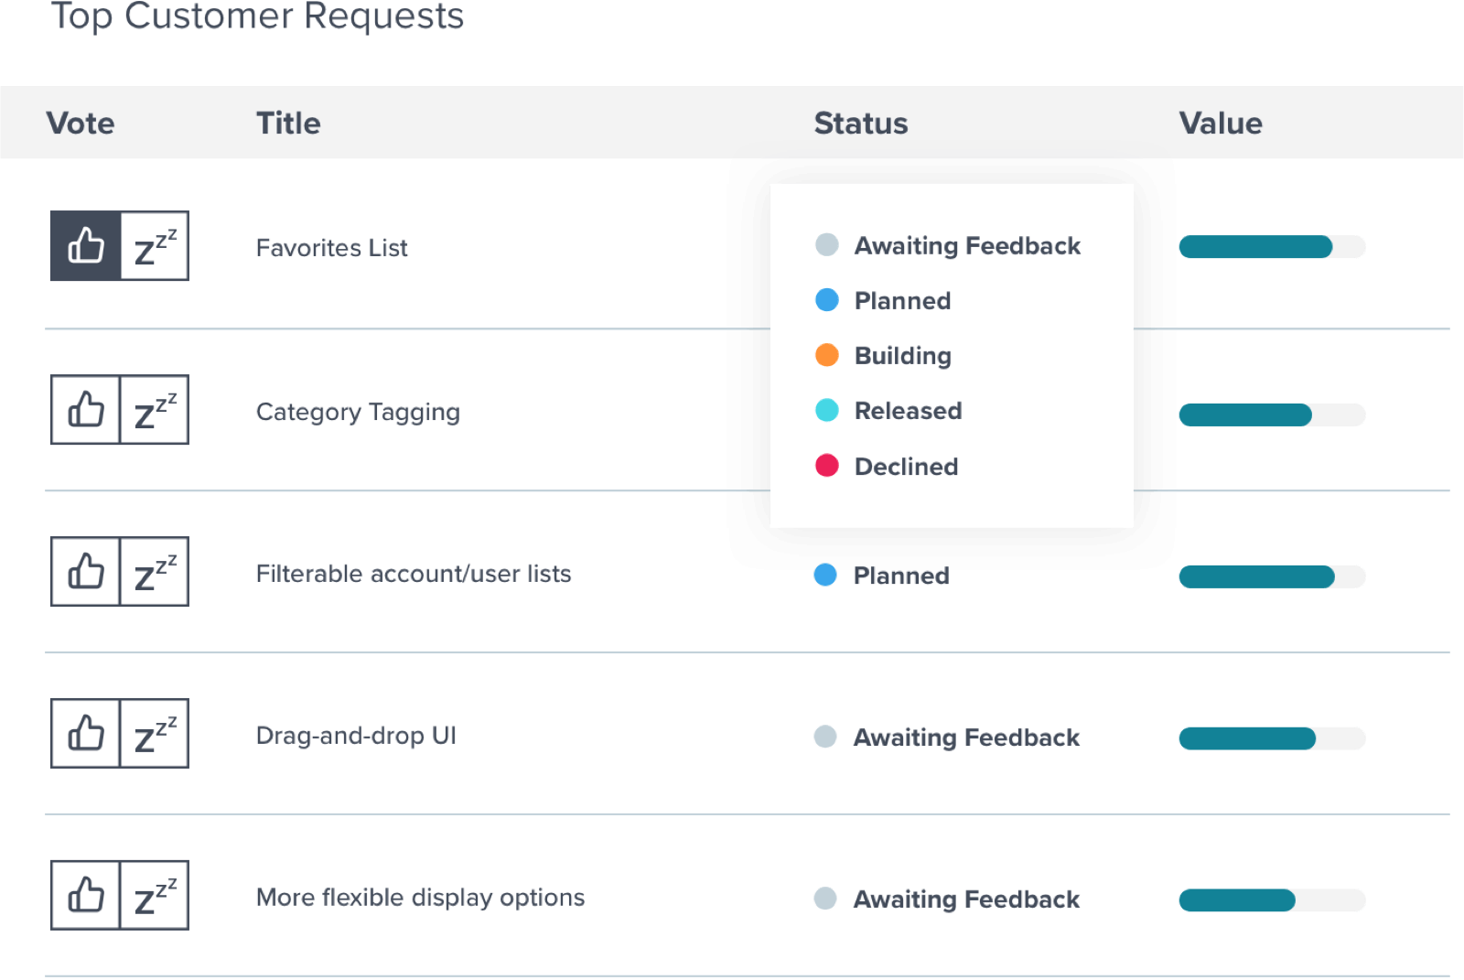Open status dropdown for Filterable account/user lists

[882, 575]
